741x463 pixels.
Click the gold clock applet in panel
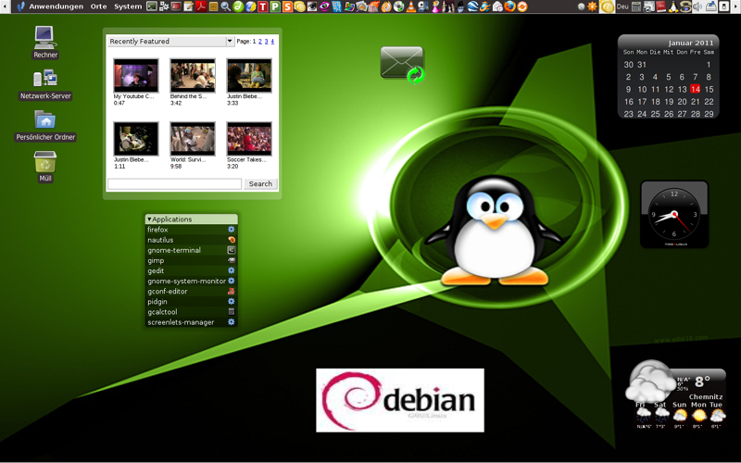click(607, 6)
